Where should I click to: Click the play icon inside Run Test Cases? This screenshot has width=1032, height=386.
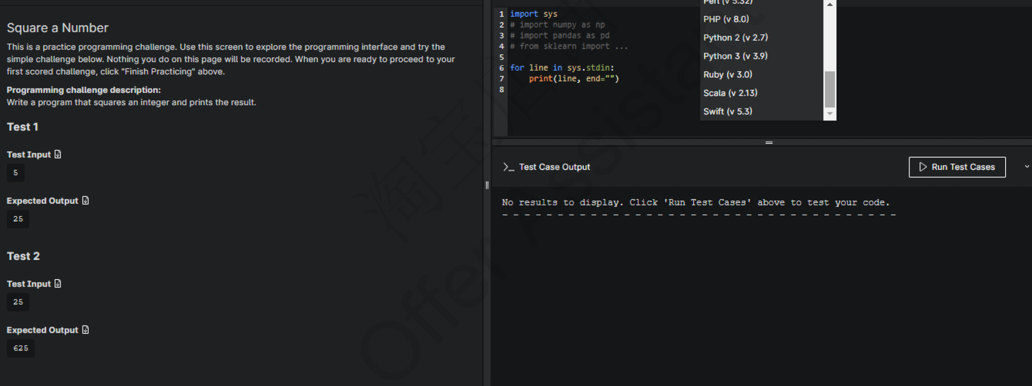click(x=923, y=167)
